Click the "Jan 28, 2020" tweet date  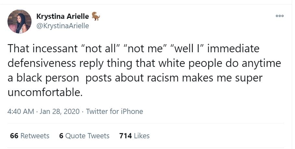tap(60, 111)
